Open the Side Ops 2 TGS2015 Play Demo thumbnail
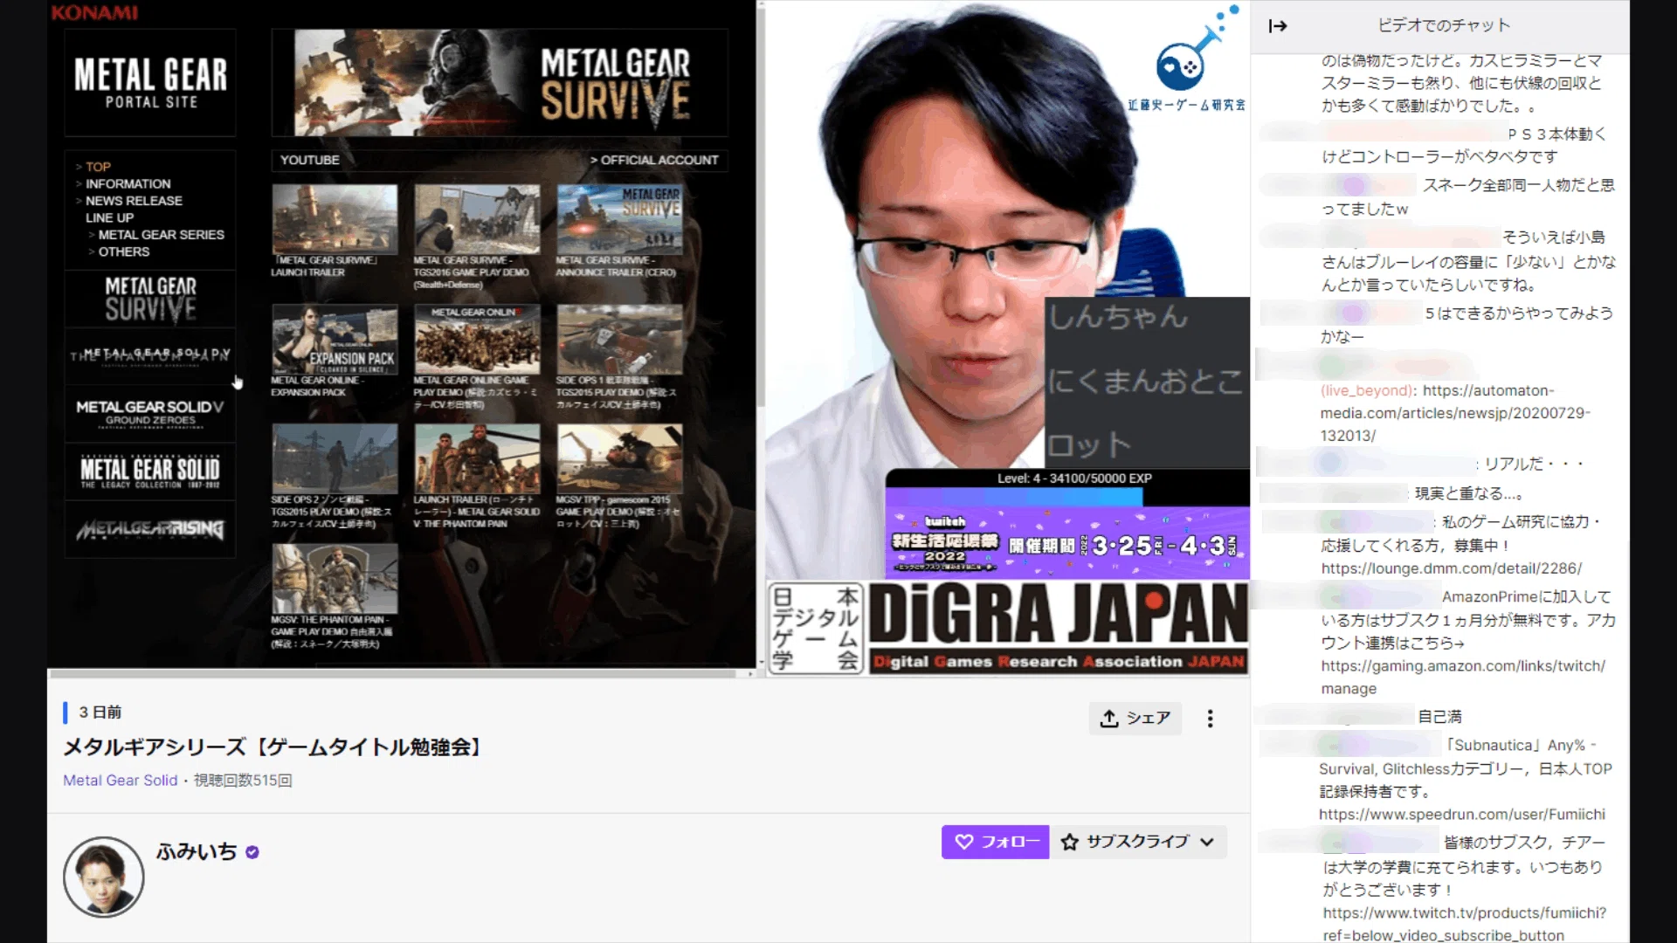Image resolution: width=1677 pixels, height=943 pixels. 335,459
